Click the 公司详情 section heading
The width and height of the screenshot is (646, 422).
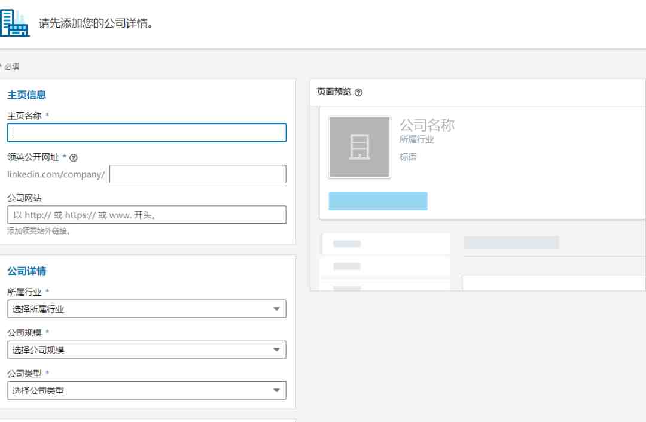pos(27,271)
